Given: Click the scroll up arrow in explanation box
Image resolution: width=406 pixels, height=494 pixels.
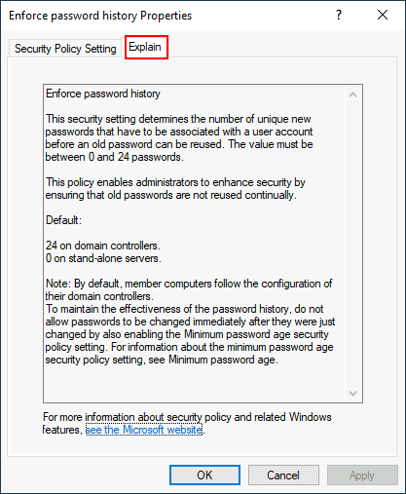Looking at the screenshot, I should pos(352,95).
